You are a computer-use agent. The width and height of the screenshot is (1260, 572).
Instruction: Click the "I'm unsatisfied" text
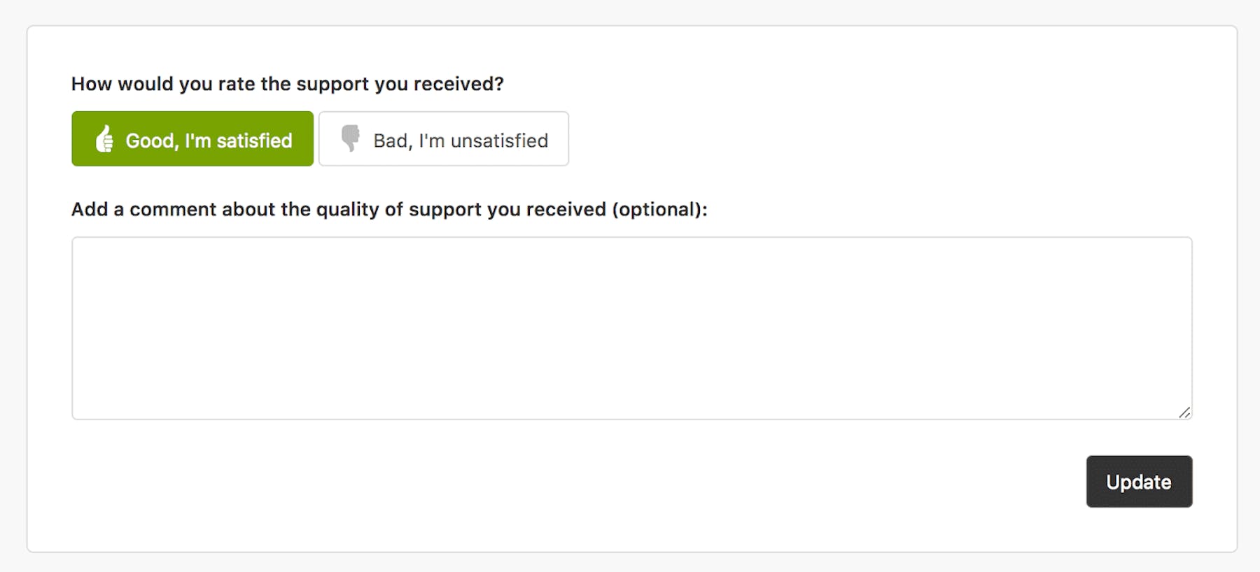483,141
